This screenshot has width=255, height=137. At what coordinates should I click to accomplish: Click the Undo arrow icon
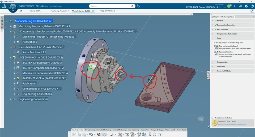click(x=91, y=134)
